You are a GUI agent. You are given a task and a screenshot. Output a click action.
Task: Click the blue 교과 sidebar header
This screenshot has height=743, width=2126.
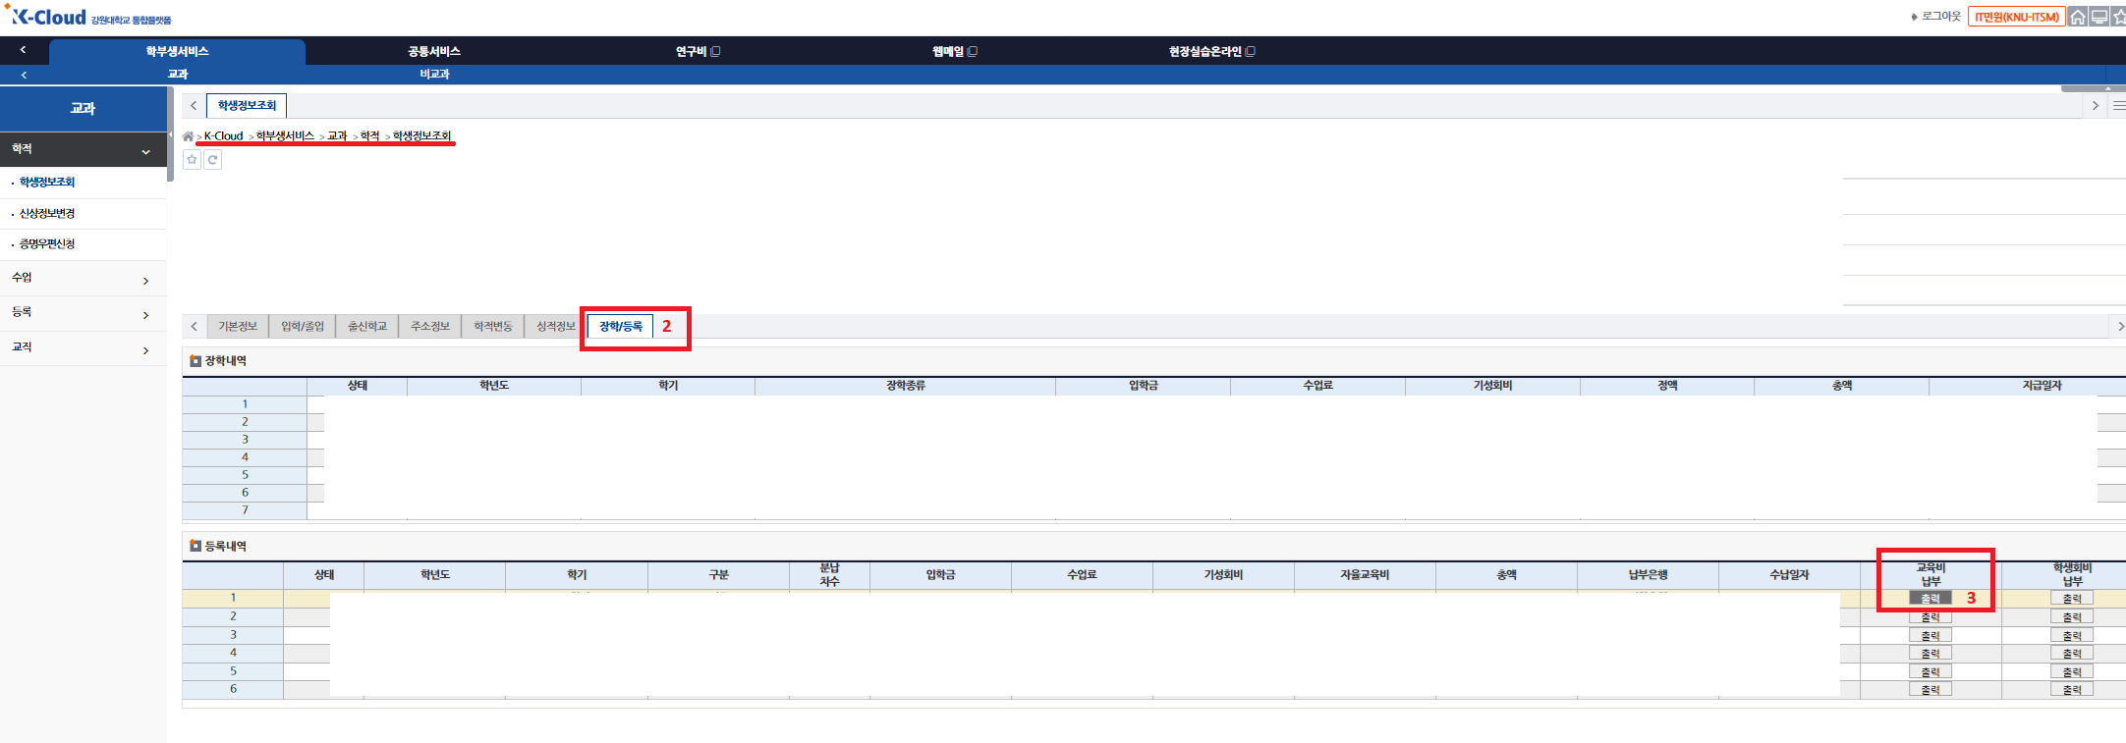coord(84,108)
